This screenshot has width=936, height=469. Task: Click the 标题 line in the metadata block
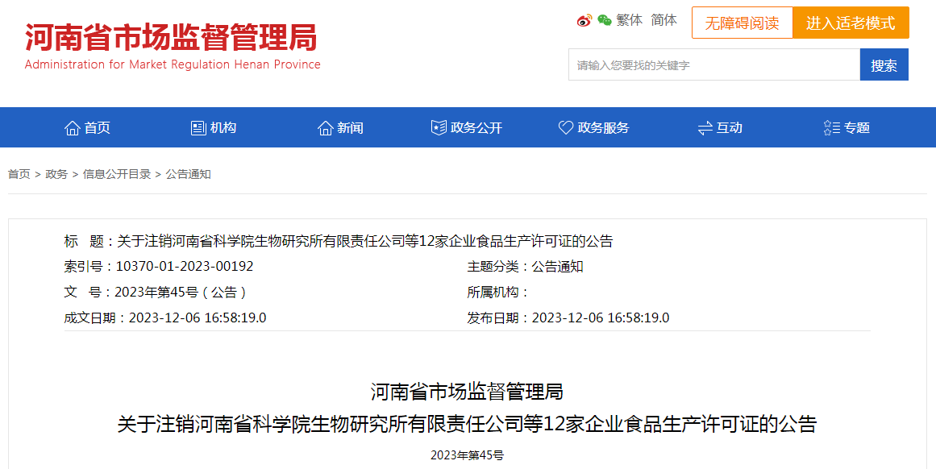tap(339, 241)
